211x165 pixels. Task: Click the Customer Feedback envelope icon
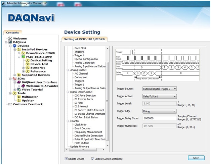pos(10,104)
